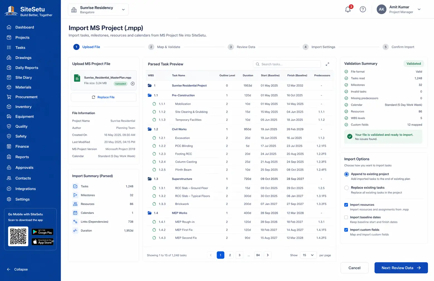This screenshot has height=281, width=434.
Task: Open Daily Reports menu item
Action: point(27,68)
